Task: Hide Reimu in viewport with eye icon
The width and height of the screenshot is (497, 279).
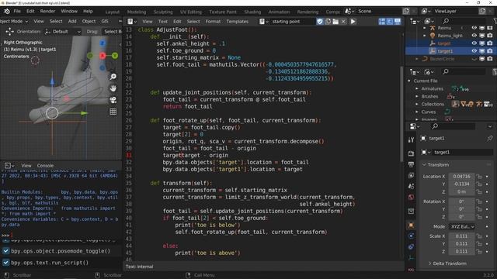Action: click(474, 28)
